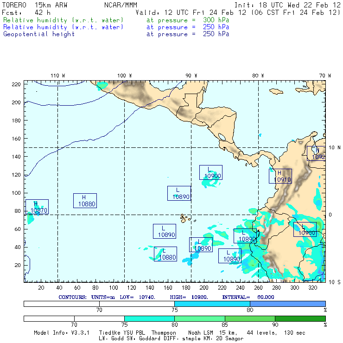Click Lake Nicaragua outline on the map

click(x=222, y=137)
